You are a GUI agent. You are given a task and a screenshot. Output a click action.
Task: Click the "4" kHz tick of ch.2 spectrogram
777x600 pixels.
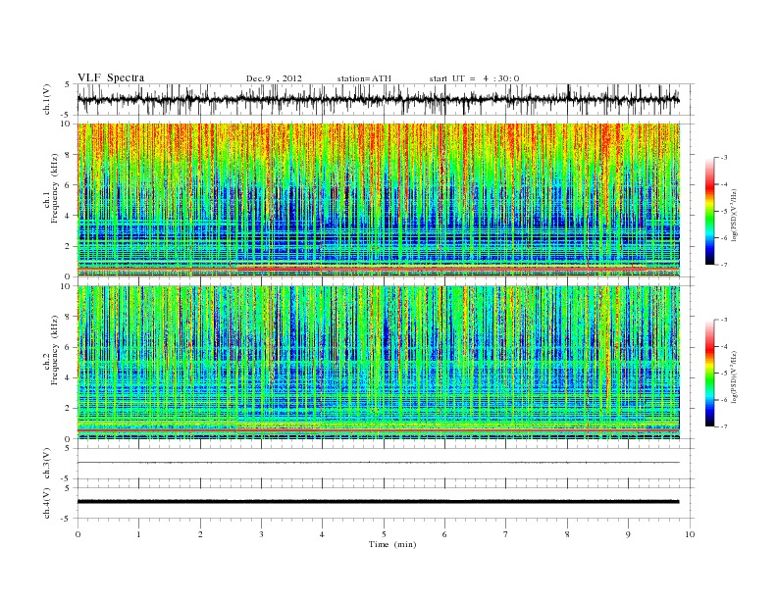coord(68,377)
